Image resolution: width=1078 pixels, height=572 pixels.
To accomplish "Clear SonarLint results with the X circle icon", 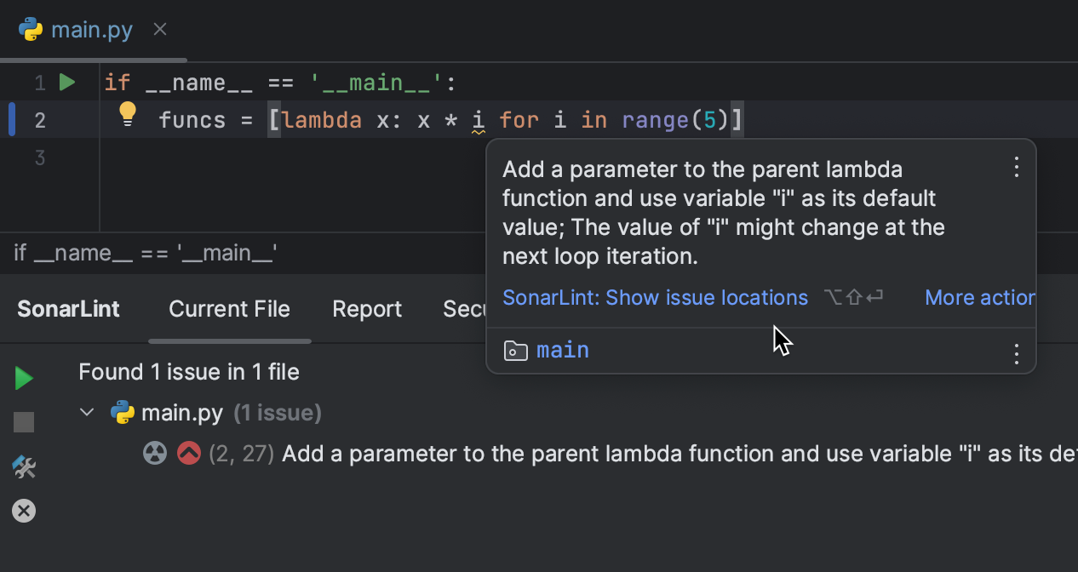I will 24,511.
